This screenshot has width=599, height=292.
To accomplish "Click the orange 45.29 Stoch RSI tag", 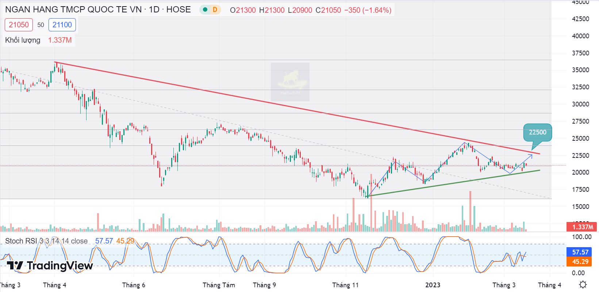I will pos(580,262).
